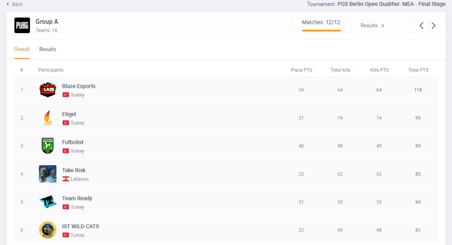Click the Back link at top left
The height and width of the screenshot is (245, 452).
(15, 4)
